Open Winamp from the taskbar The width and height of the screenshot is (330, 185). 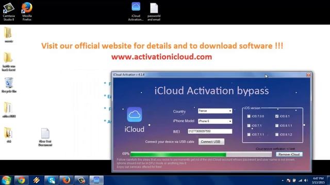point(36,180)
